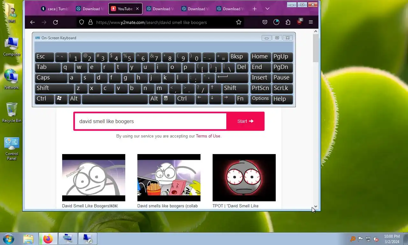Click On-Screen Keyboard taskbar icon
408x245 pixels.
point(68,239)
